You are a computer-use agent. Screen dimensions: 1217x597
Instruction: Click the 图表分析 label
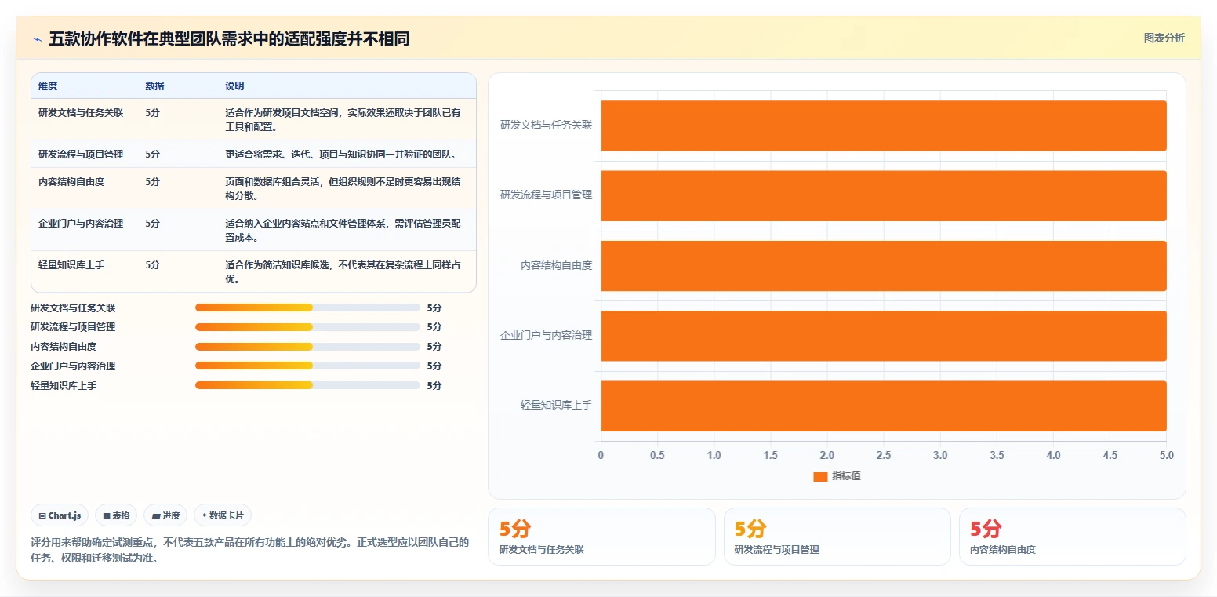(x=1164, y=38)
